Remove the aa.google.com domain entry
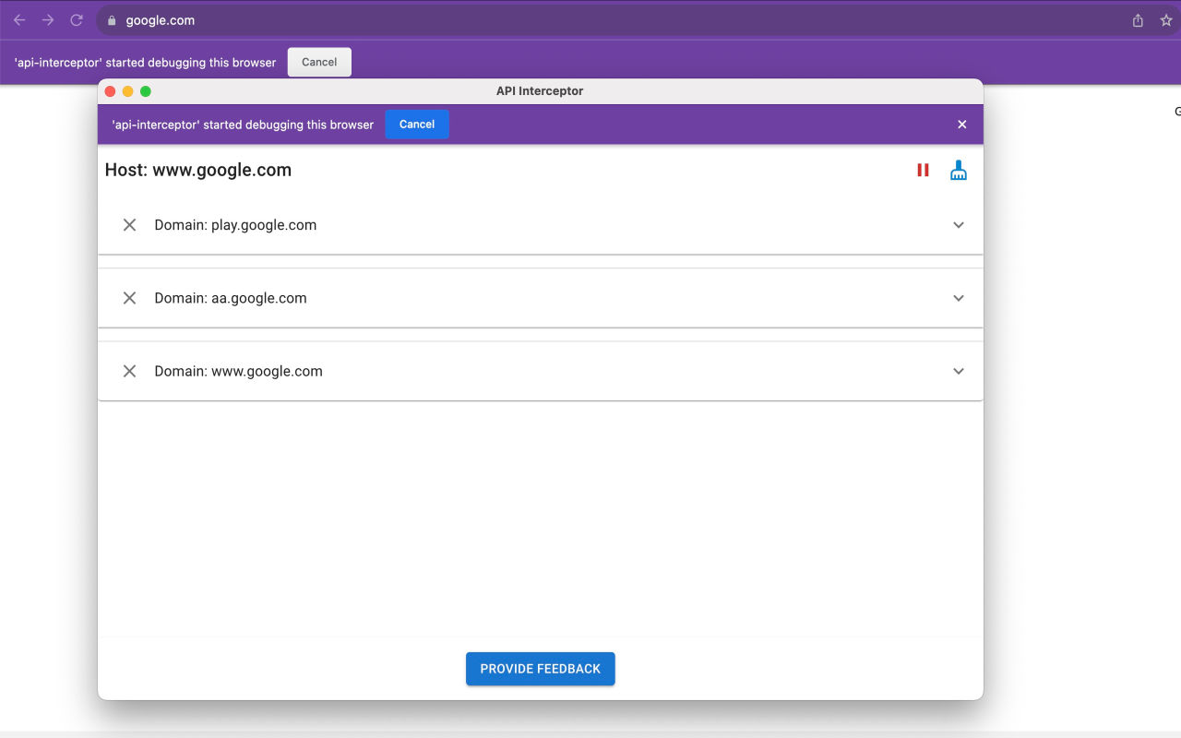 [x=130, y=298]
